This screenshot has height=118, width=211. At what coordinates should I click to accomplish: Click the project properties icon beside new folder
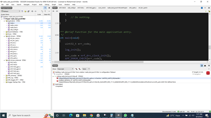coord(28,11)
